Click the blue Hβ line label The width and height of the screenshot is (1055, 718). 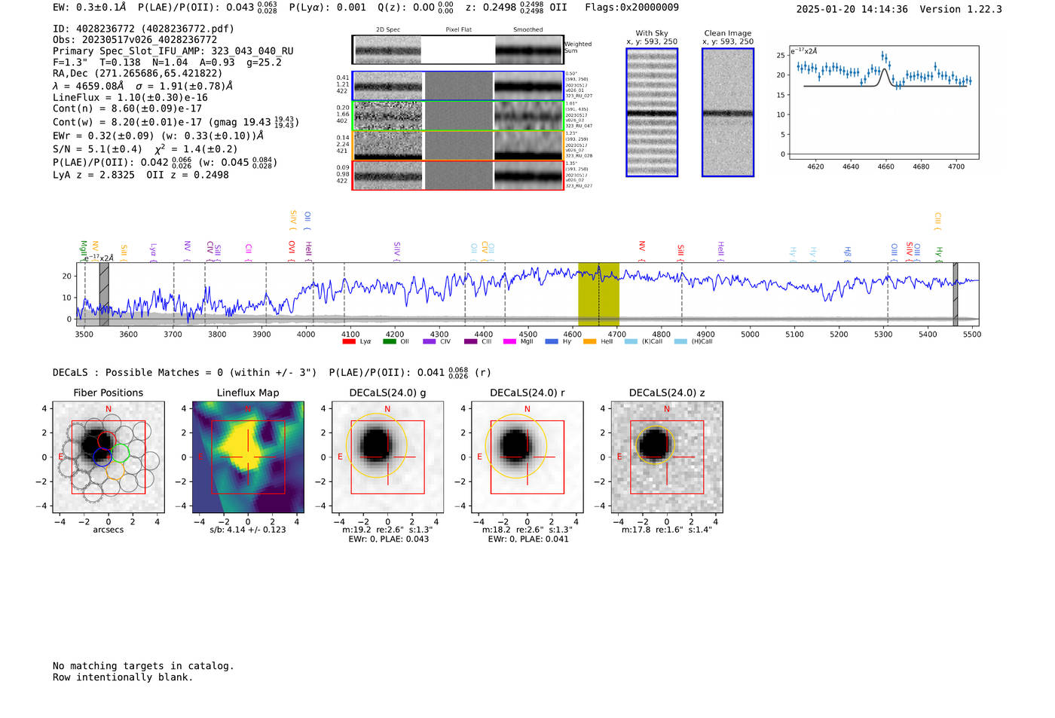(848, 253)
